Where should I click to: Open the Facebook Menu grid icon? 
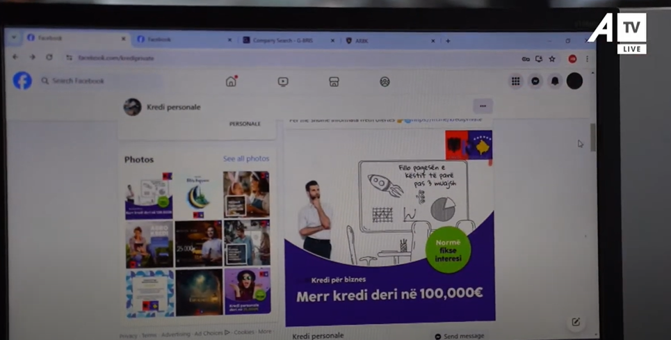click(x=516, y=81)
